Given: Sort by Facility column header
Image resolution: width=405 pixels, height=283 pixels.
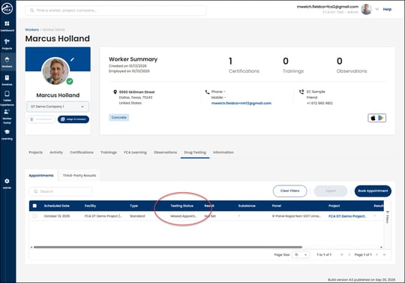Looking at the screenshot, I should [90, 206].
